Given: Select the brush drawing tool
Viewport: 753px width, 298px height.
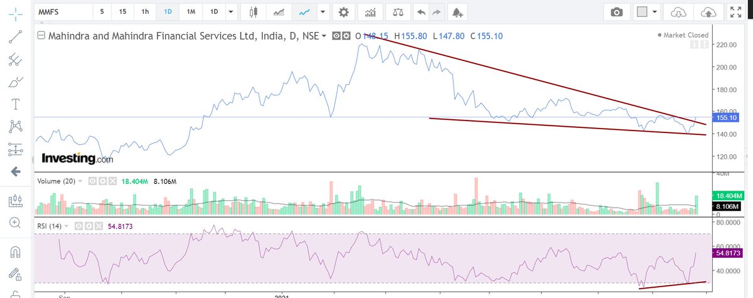Looking at the screenshot, I should point(16,82).
